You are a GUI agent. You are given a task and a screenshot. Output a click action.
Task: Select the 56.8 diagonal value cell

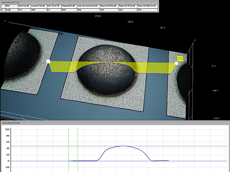point(69,10)
